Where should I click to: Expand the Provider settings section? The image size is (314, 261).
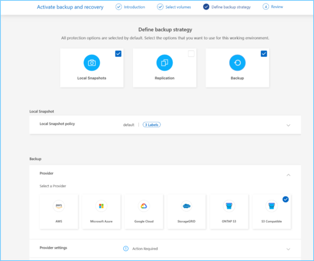(288, 249)
